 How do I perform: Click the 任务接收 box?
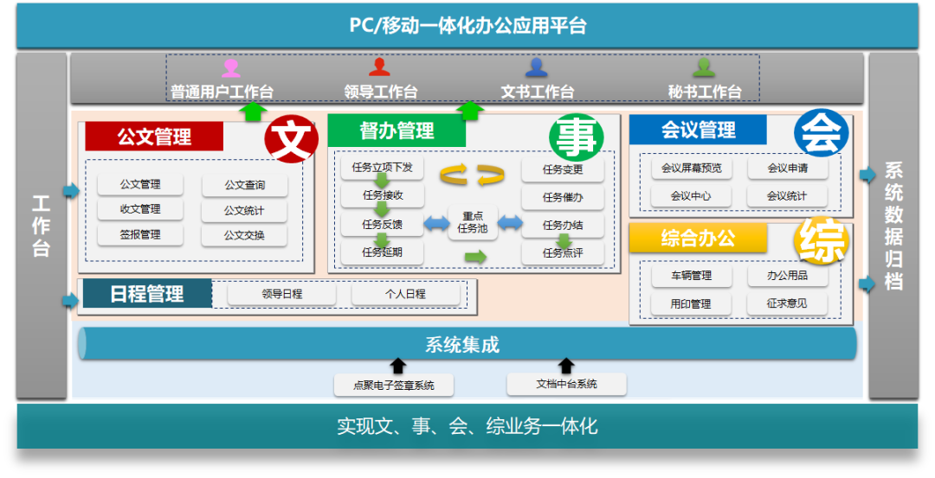(x=383, y=194)
